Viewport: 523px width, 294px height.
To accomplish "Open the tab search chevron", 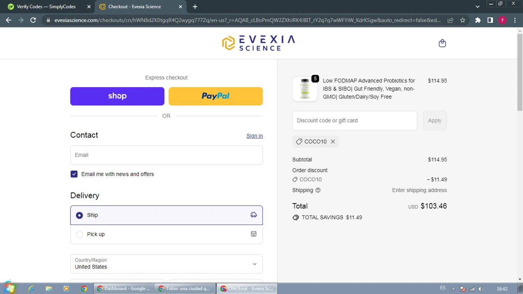I will click(x=478, y=7).
